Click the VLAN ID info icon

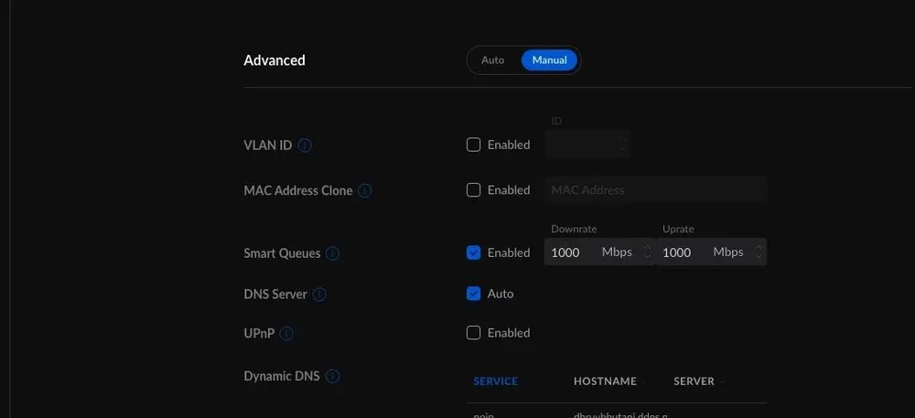pyautogui.click(x=306, y=145)
